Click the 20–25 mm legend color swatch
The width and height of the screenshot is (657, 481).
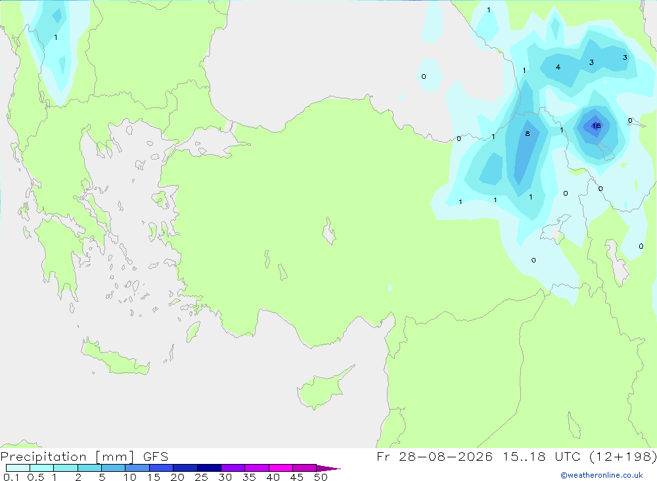pos(185,468)
